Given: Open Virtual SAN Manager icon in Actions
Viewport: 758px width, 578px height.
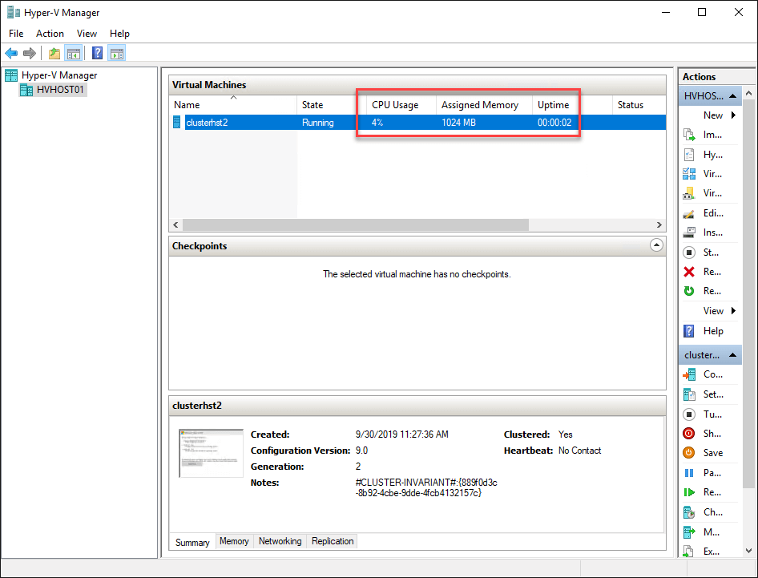Looking at the screenshot, I should 689,193.
